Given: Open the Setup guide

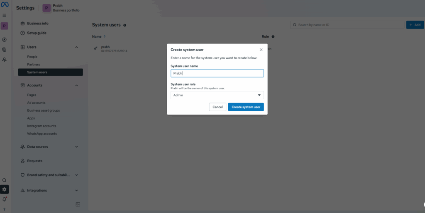Looking at the screenshot, I should (37, 33).
